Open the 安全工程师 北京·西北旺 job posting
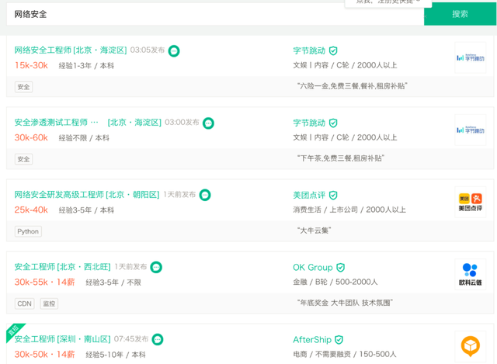This screenshot has width=497, height=364. click(62, 267)
